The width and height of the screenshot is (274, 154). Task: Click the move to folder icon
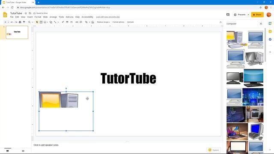coord(30,13)
